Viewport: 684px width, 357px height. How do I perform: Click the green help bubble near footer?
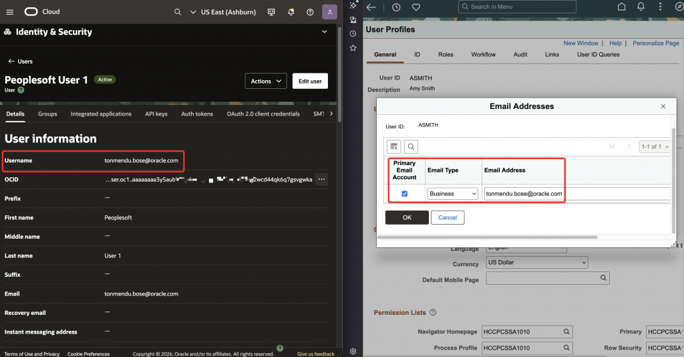coord(280,348)
